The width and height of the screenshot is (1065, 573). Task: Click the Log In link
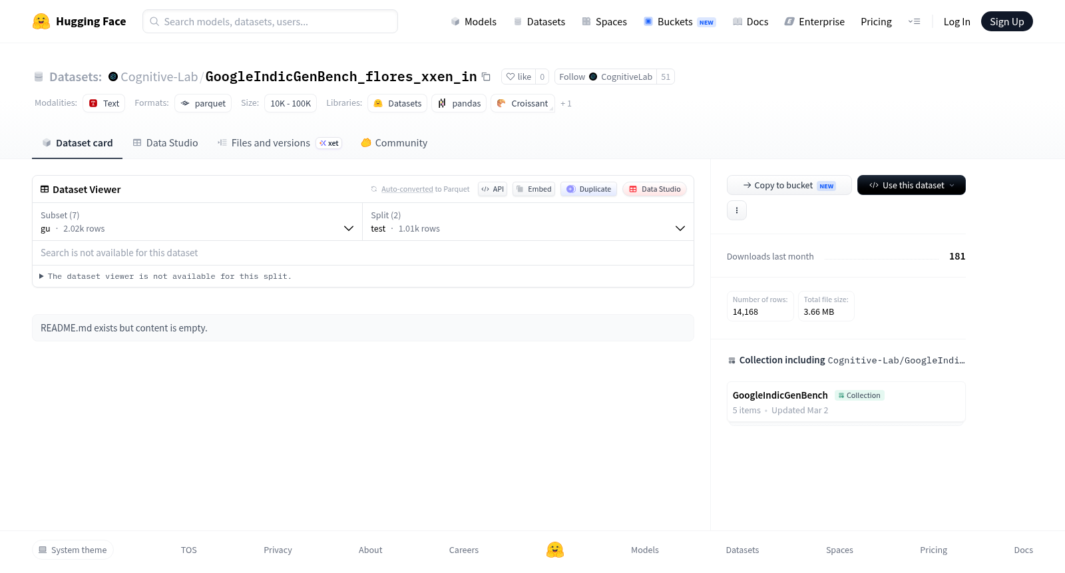[x=957, y=21]
